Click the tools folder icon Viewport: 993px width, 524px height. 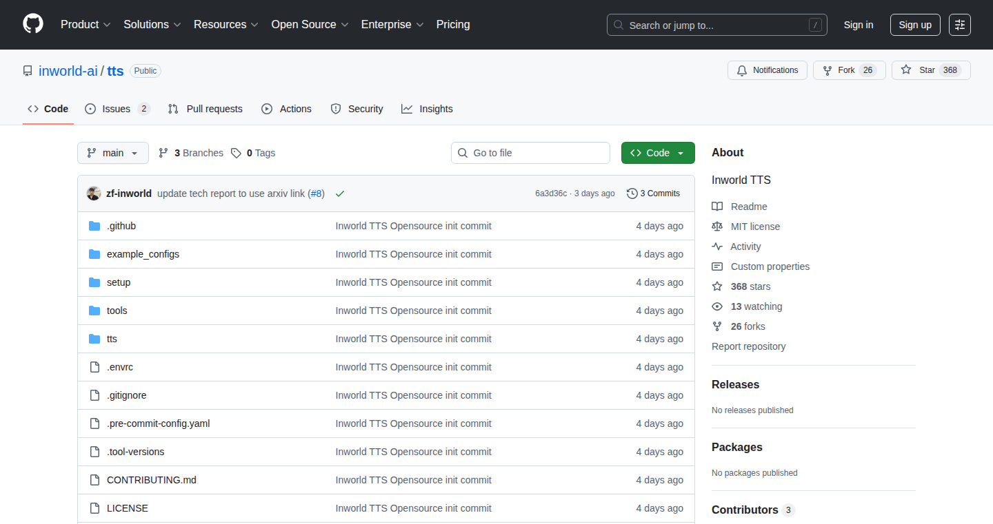point(94,311)
